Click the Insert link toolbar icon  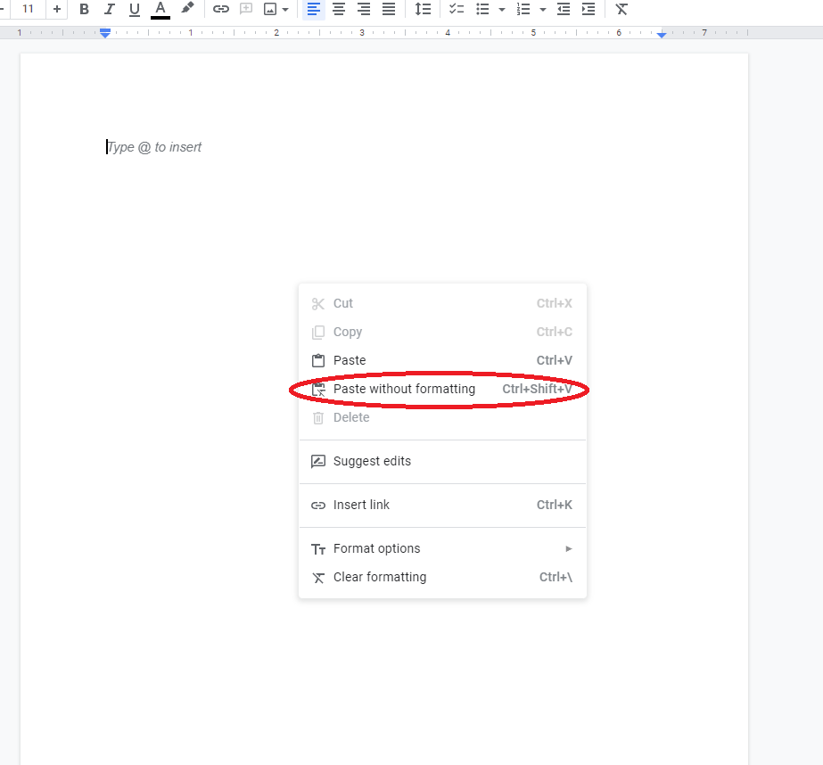[221, 9]
